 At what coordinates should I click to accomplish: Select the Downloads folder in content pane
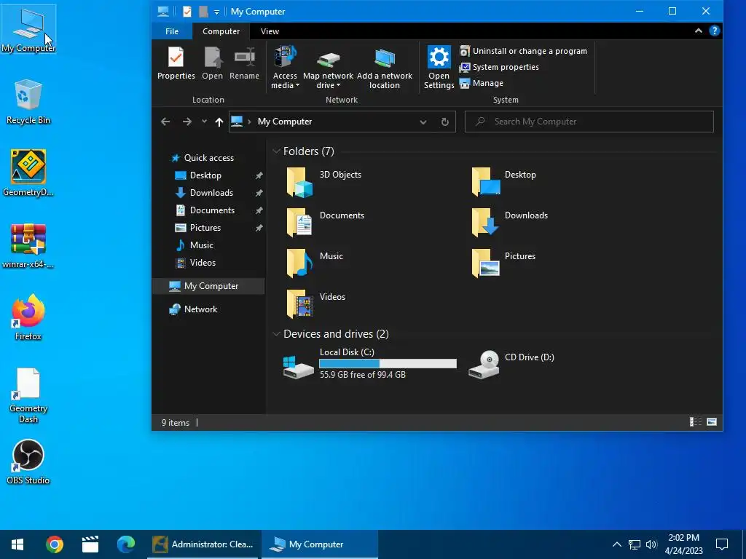click(x=509, y=223)
